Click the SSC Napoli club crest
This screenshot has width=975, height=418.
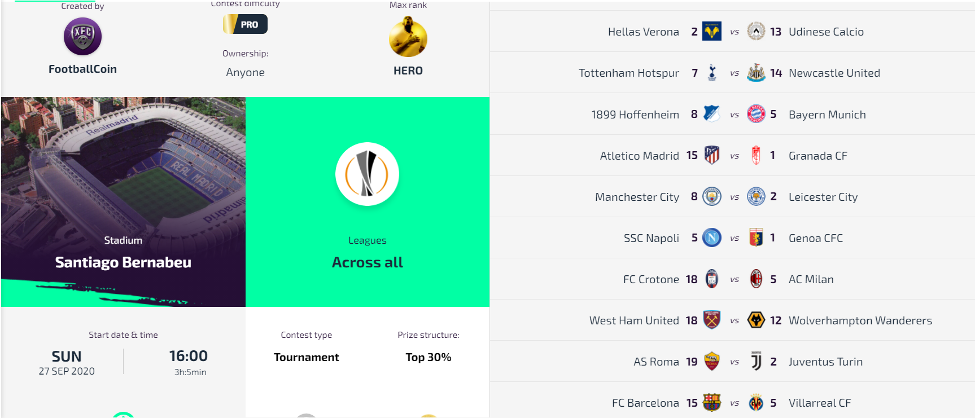click(x=712, y=237)
